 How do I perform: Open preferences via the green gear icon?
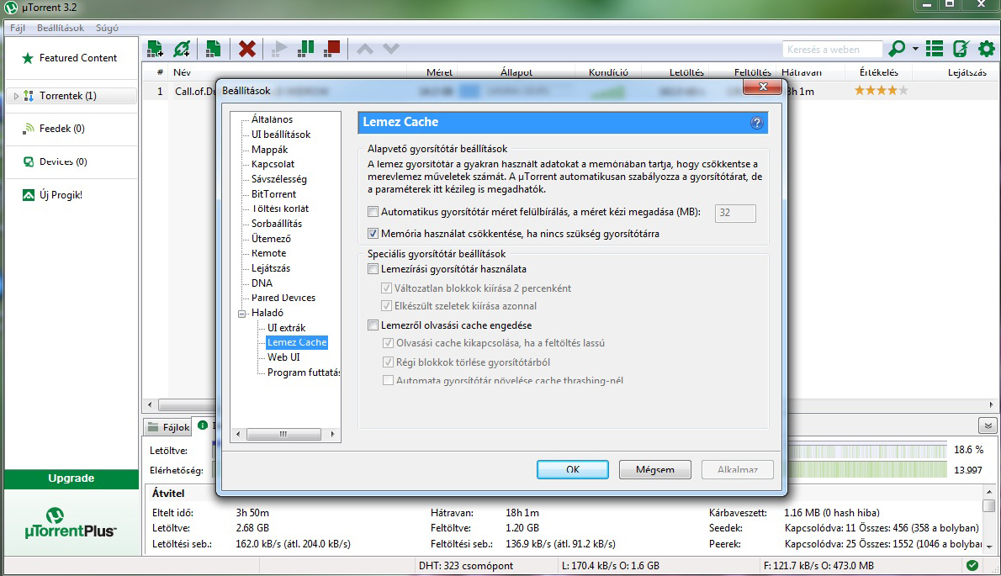pyautogui.click(x=987, y=49)
